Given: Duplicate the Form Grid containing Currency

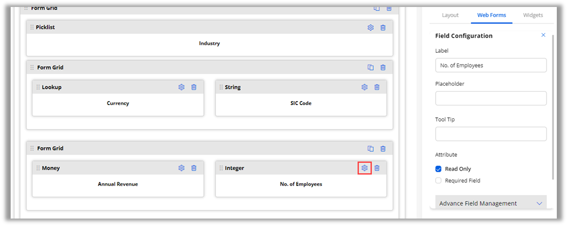Looking at the screenshot, I should (x=370, y=68).
